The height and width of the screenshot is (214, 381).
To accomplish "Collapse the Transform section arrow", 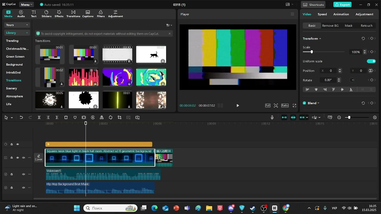I will (x=320, y=39).
